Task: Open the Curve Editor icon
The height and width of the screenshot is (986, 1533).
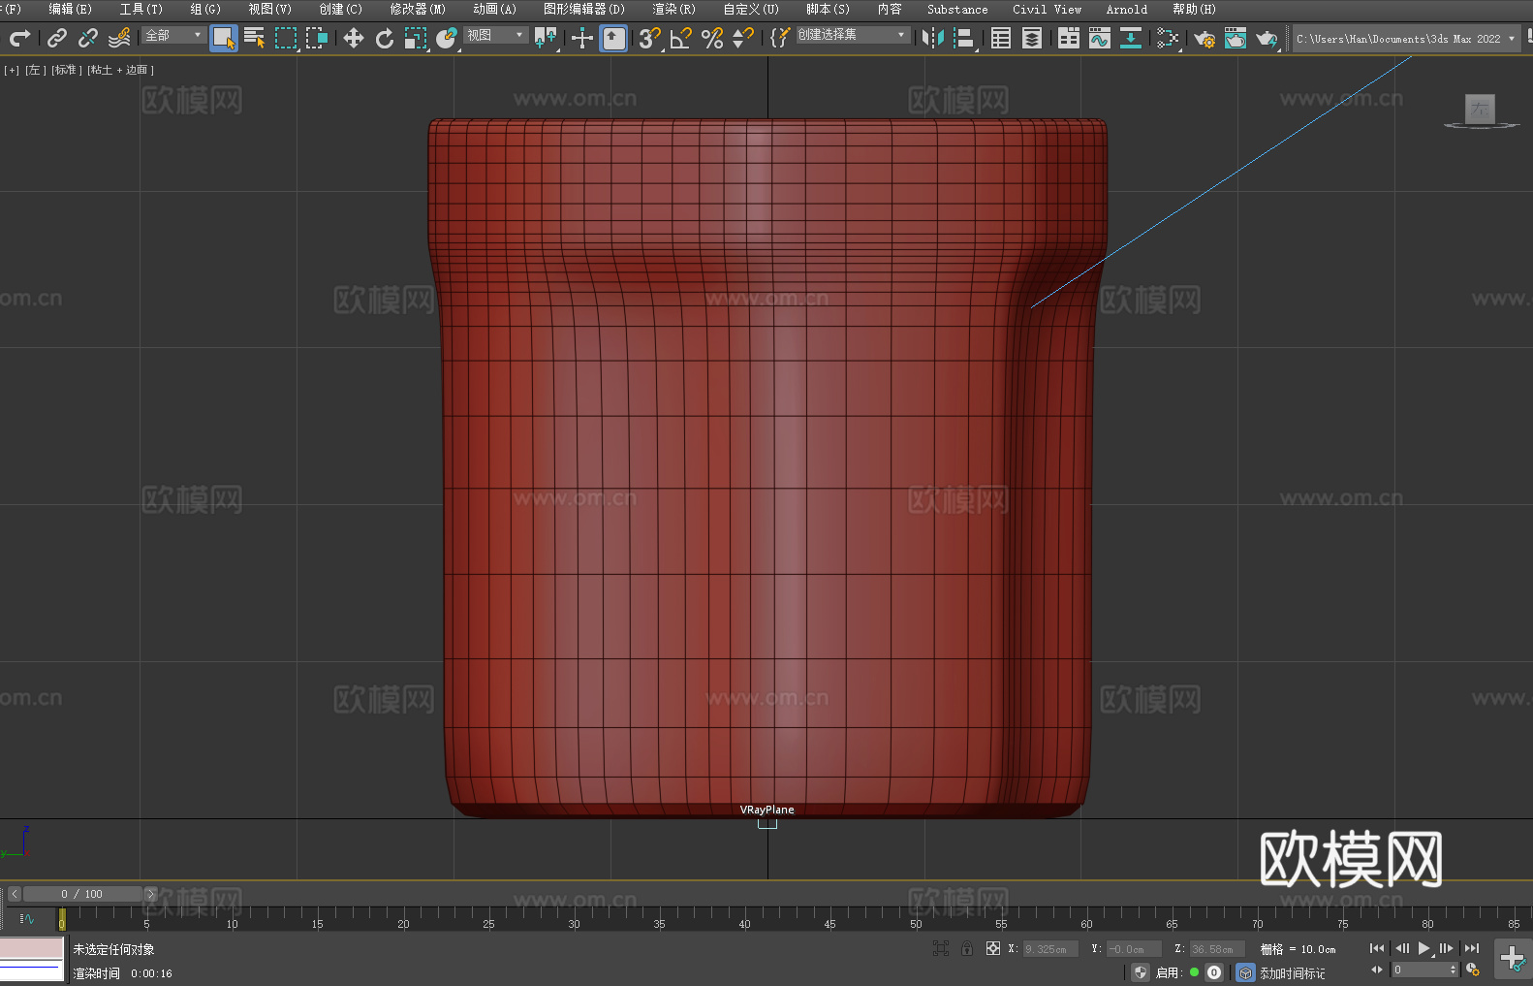Action: (x=1100, y=38)
